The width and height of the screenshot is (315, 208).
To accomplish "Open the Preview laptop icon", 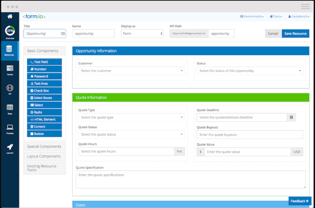I will click(9, 128).
